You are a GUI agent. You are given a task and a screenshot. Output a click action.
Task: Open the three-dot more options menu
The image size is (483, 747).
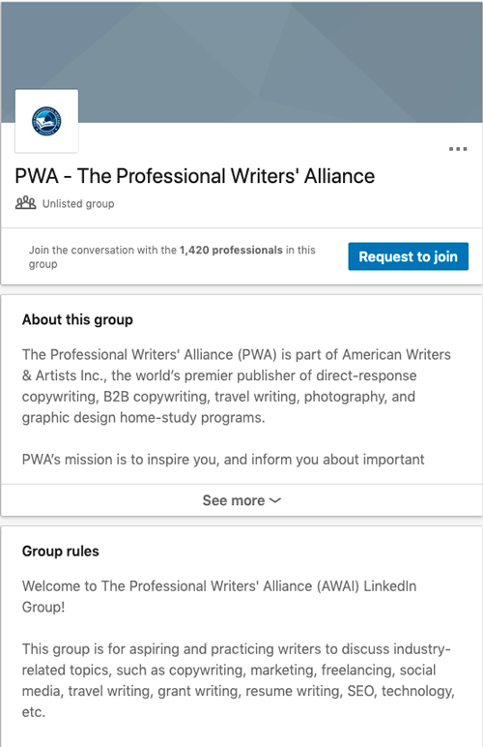tap(458, 149)
